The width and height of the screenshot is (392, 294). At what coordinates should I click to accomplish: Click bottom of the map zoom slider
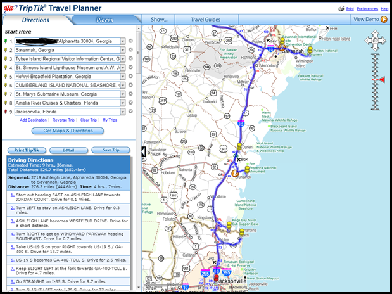[376, 108]
